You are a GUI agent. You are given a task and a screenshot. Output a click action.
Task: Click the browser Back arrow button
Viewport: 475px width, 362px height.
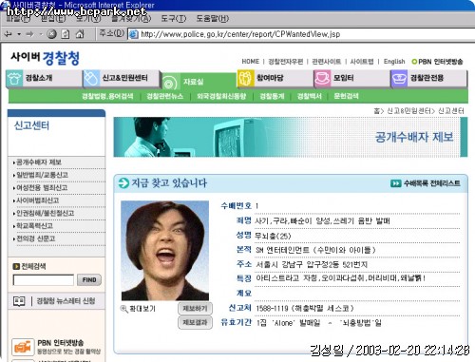pos(8,34)
